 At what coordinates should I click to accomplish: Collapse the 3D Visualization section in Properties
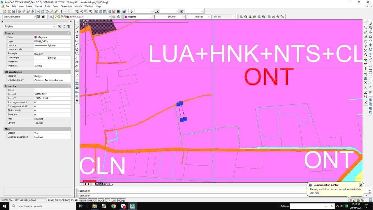click(68, 72)
